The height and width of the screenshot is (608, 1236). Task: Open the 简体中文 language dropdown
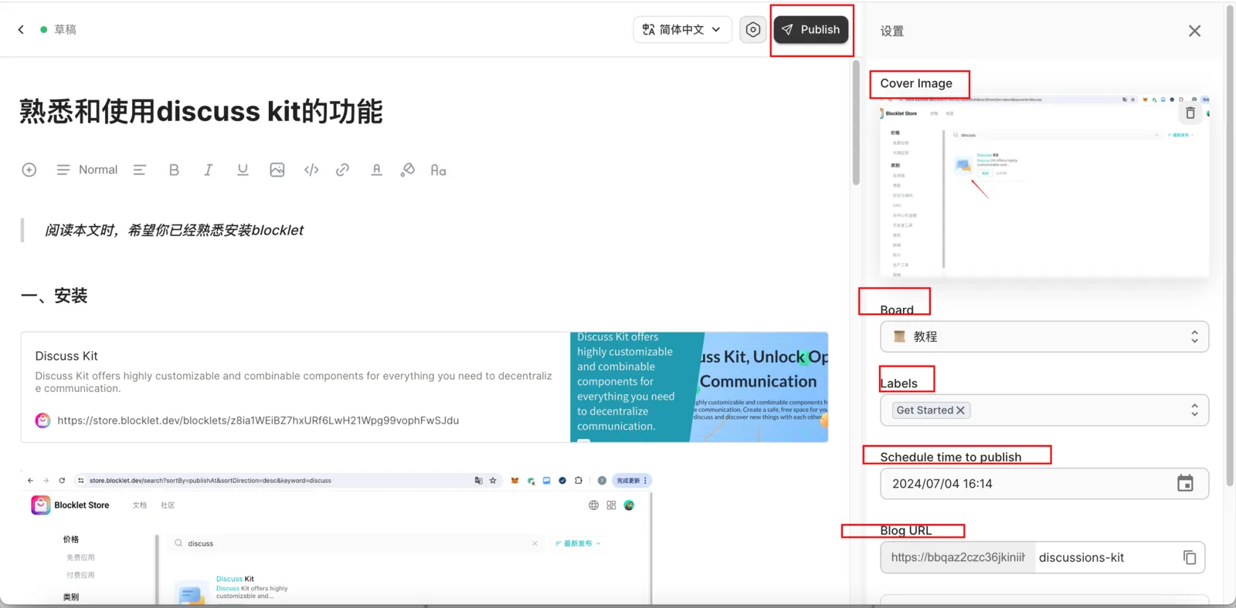pyautogui.click(x=682, y=29)
